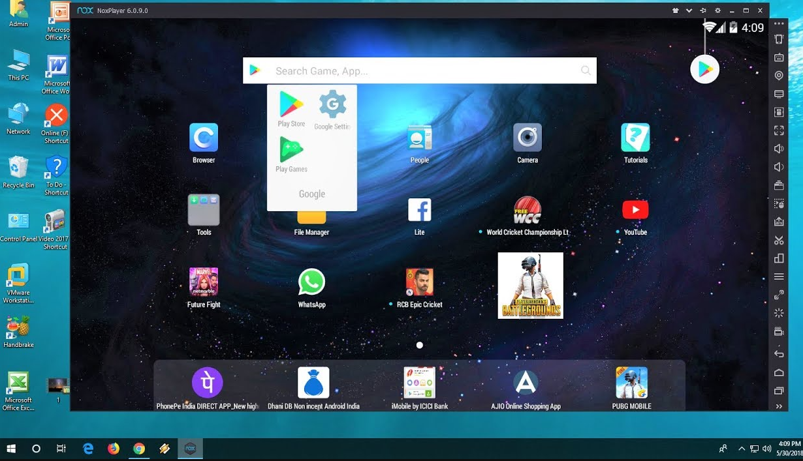Viewport: 803px width, 461px height.
Task: Launch Play Games from the Google folder
Action: (291, 155)
